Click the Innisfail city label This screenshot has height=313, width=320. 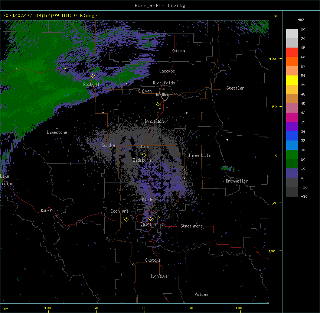[x=154, y=121]
